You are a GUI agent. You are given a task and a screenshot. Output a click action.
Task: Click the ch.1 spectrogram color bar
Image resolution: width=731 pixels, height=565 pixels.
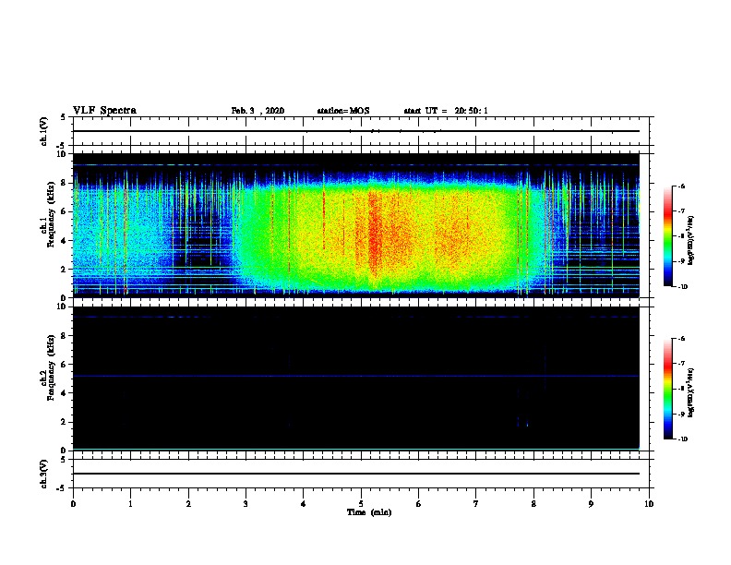(667, 236)
